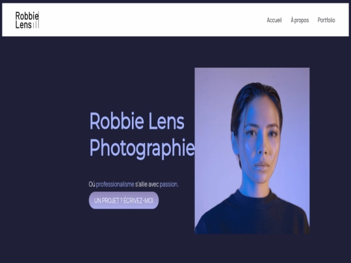Click the tagline 'Où professionalisme s'allie avec passion.'

pos(134,184)
